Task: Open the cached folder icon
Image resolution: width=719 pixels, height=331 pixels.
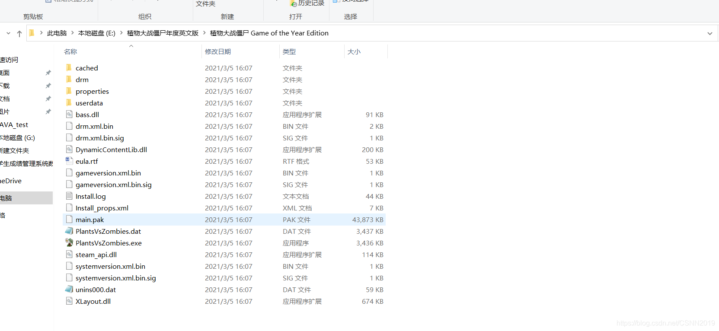Action: point(69,67)
